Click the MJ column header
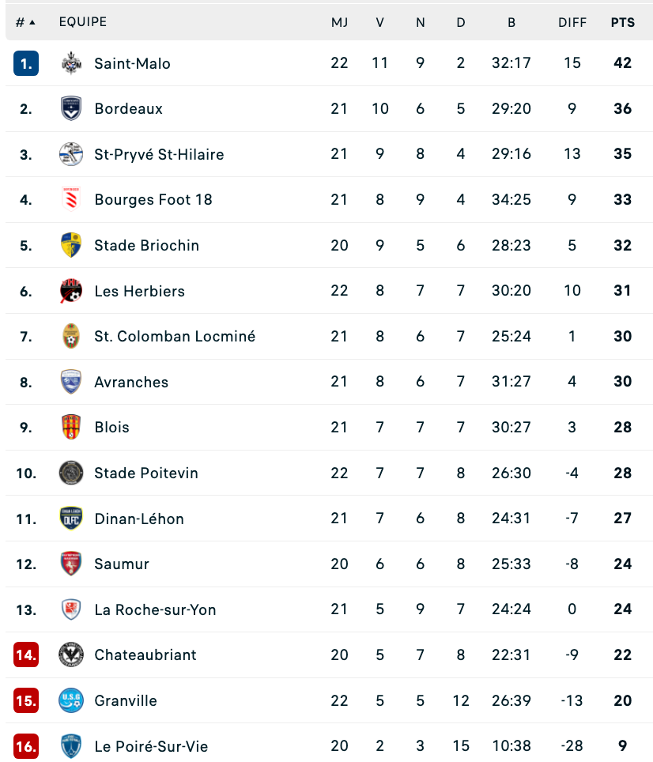The image size is (653, 762). pyautogui.click(x=339, y=22)
